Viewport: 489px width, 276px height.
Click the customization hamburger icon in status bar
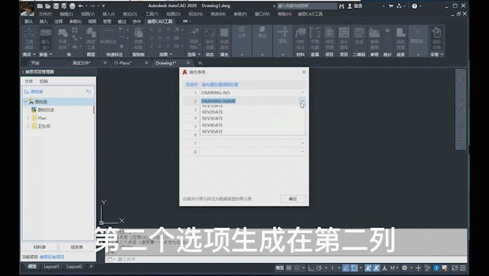[463, 268]
